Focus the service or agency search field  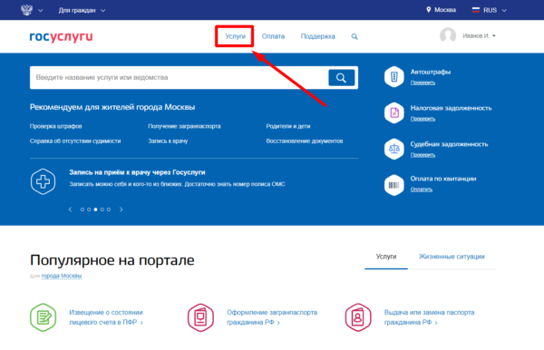pyautogui.click(x=179, y=77)
